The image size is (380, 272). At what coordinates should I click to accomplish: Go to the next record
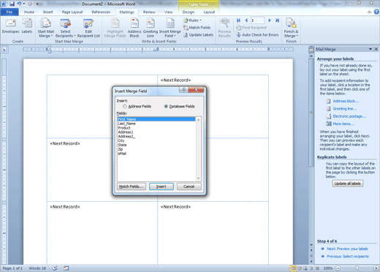point(270,20)
